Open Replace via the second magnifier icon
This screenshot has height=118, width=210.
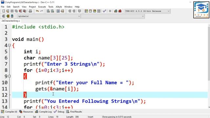click(52, 11)
